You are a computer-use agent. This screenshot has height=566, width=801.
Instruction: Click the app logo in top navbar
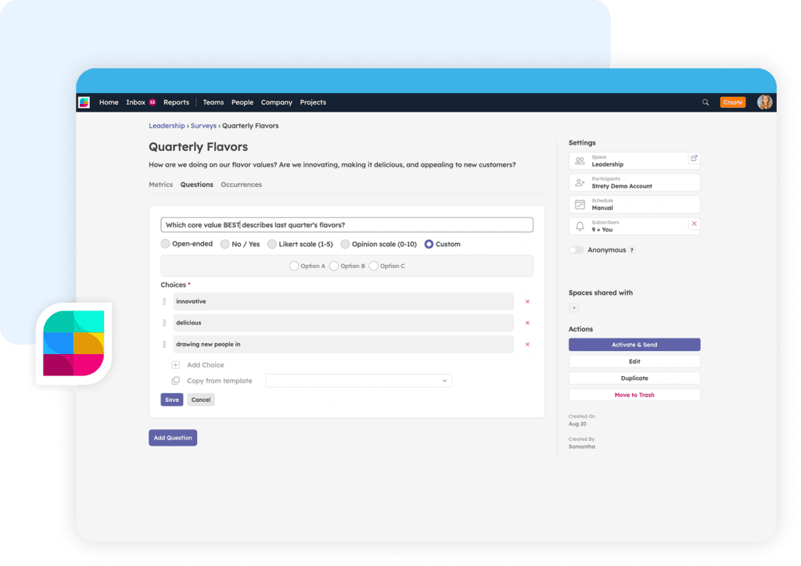click(84, 102)
